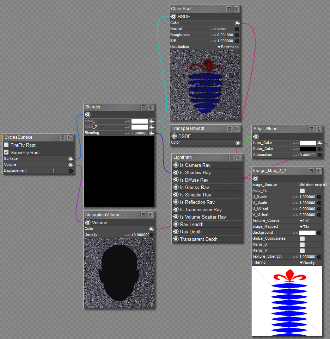This screenshot has height=339, width=330.
Task: Open the Texture_Coords UV dropdown
Action: pyautogui.click(x=303, y=221)
